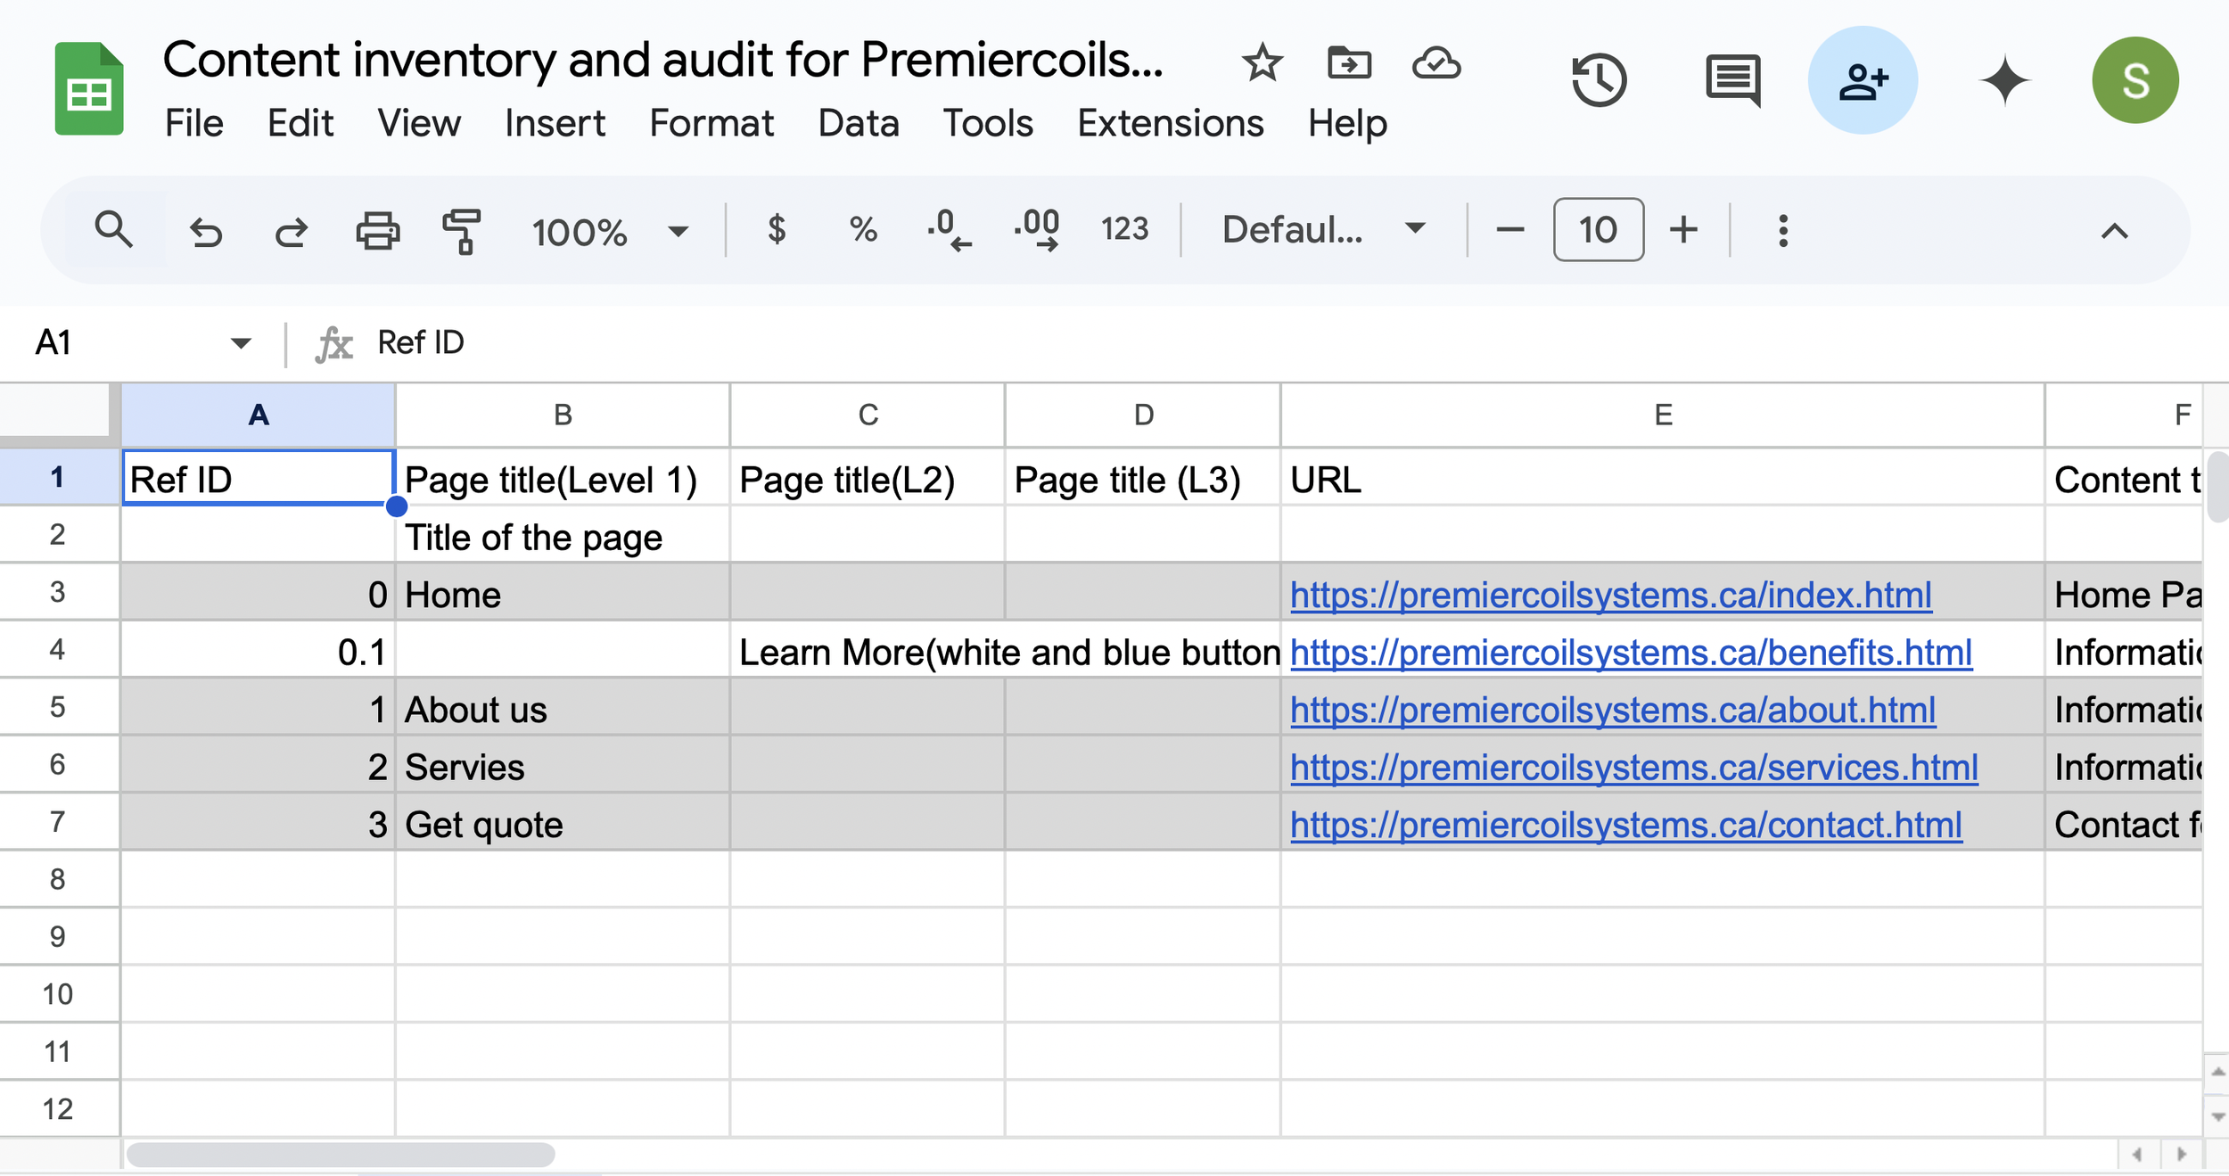Viewport: 2229px width, 1176px height.
Task: Click the move to folder icon
Action: click(x=1348, y=63)
